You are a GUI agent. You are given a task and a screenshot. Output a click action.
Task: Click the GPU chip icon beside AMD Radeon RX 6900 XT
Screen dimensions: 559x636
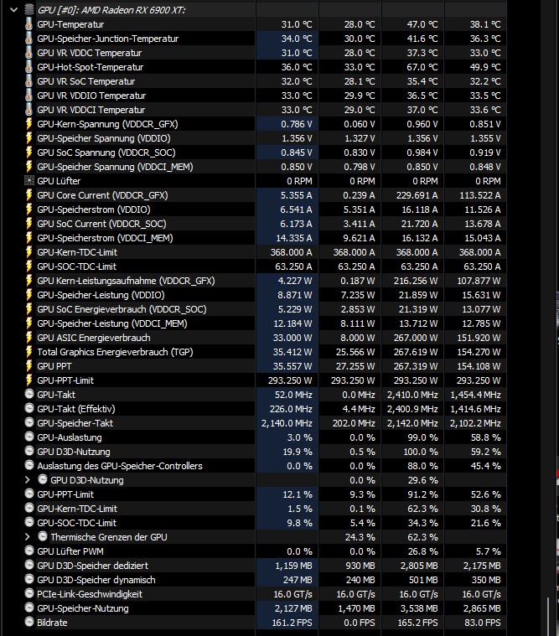pos(29,10)
